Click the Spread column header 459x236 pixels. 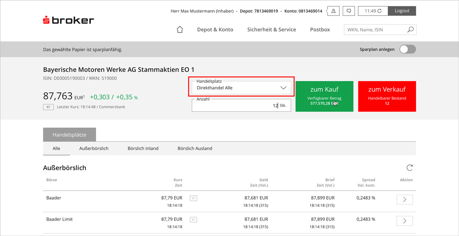[x=368, y=180]
